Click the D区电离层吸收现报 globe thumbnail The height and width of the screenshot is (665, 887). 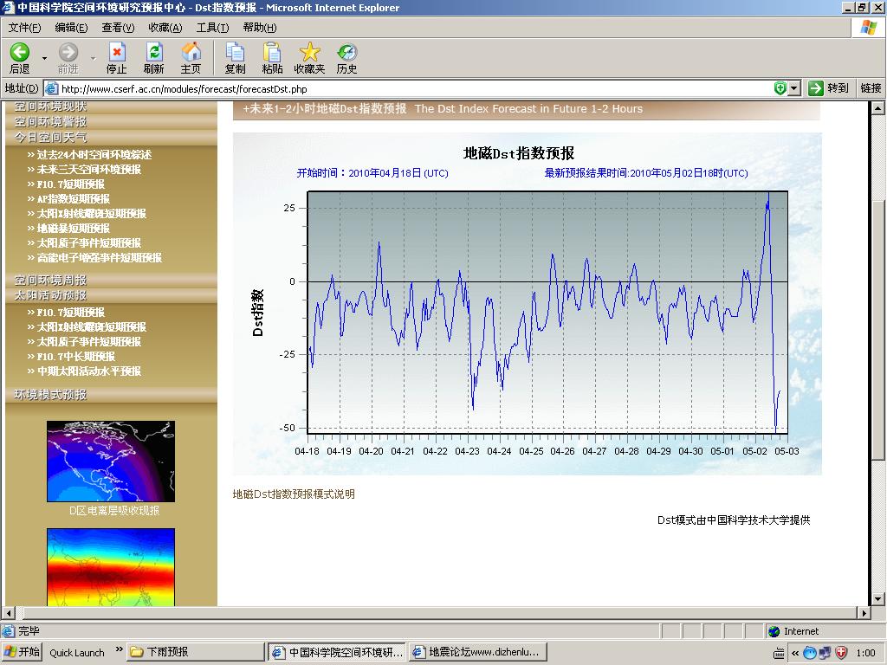[111, 461]
